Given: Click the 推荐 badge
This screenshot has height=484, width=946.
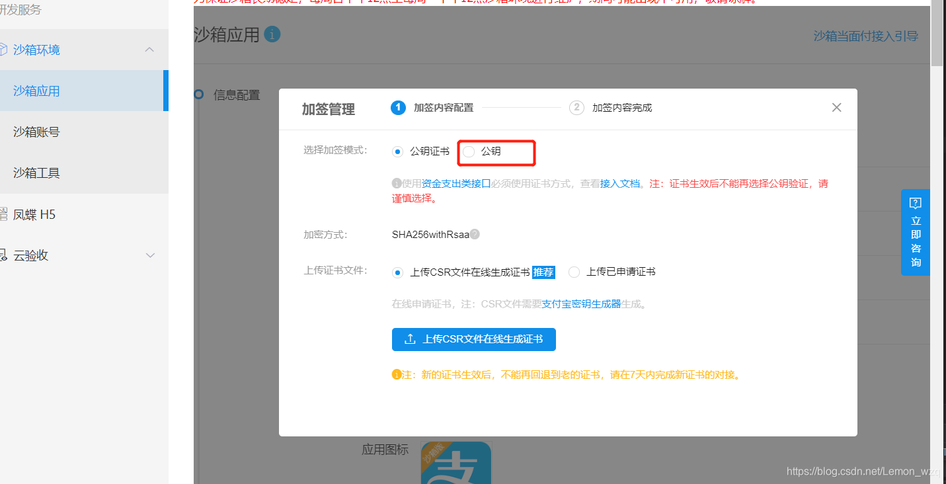Looking at the screenshot, I should point(543,272).
